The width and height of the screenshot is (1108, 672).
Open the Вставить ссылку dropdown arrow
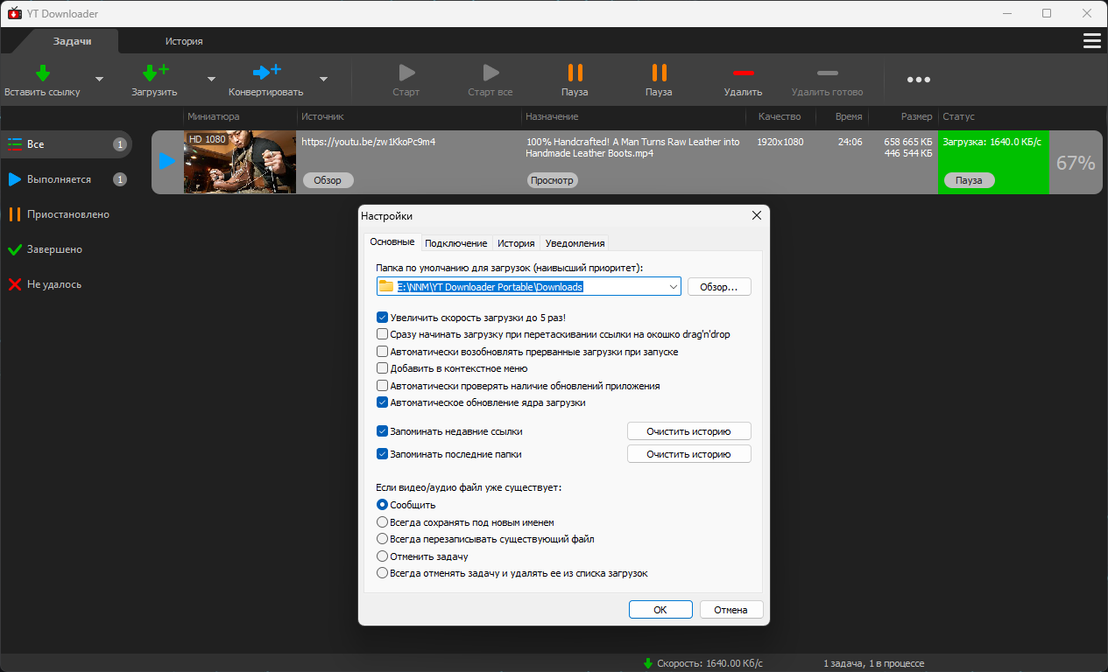[x=99, y=79]
